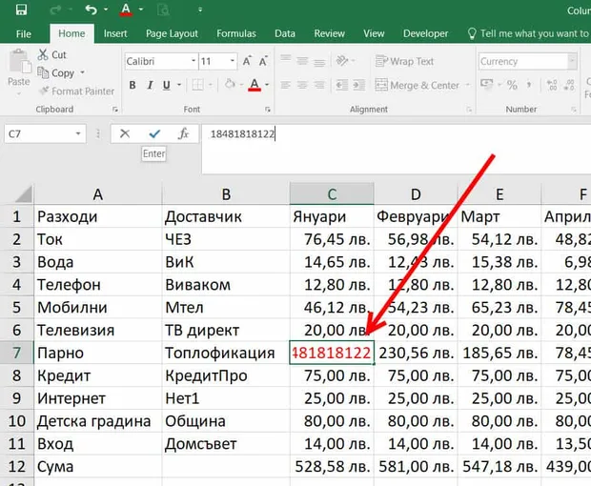This screenshot has height=486, width=591.
Task: Click the Undo arrow icon
Action: point(91,10)
